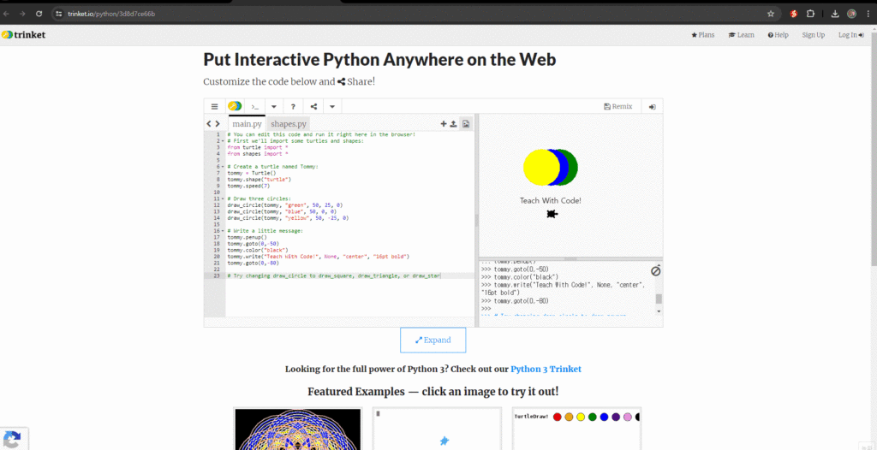The width and height of the screenshot is (877, 450).
Task: Click the Log In link
Action: click(850, 35)
